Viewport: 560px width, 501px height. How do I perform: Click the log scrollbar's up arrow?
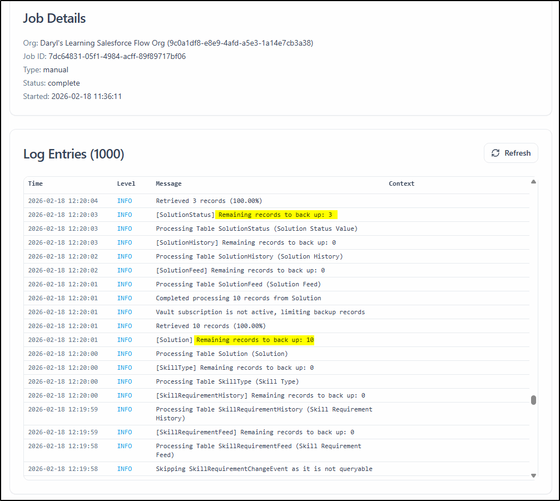click(x=533, y=182)
